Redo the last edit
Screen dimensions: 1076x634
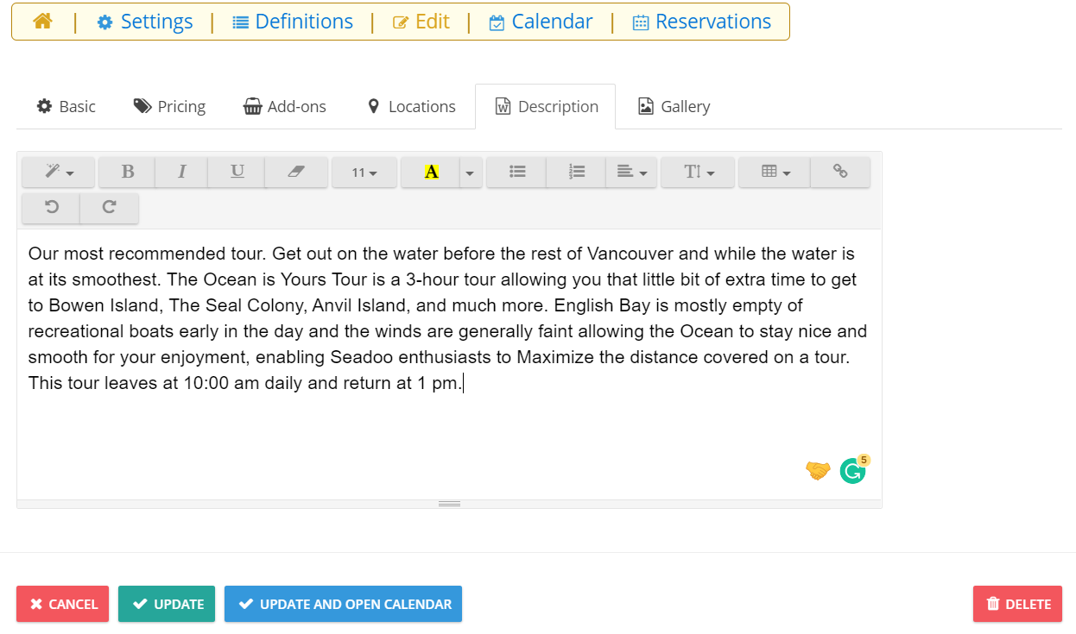(109, 207)
